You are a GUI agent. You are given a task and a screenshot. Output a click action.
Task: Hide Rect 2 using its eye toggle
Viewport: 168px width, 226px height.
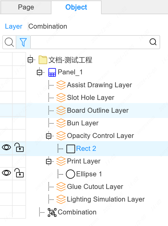(6, 147)
